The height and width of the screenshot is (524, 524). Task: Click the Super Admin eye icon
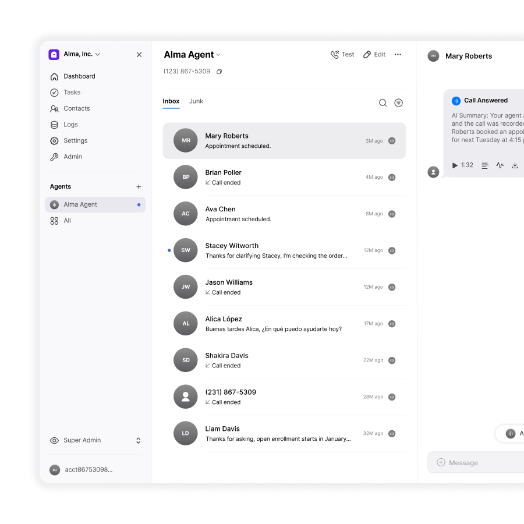pyautogui.click(x=54, y=441)
